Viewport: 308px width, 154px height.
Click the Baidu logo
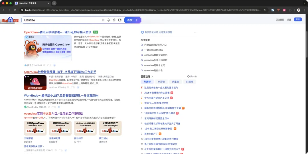click(x=11, y=20)
